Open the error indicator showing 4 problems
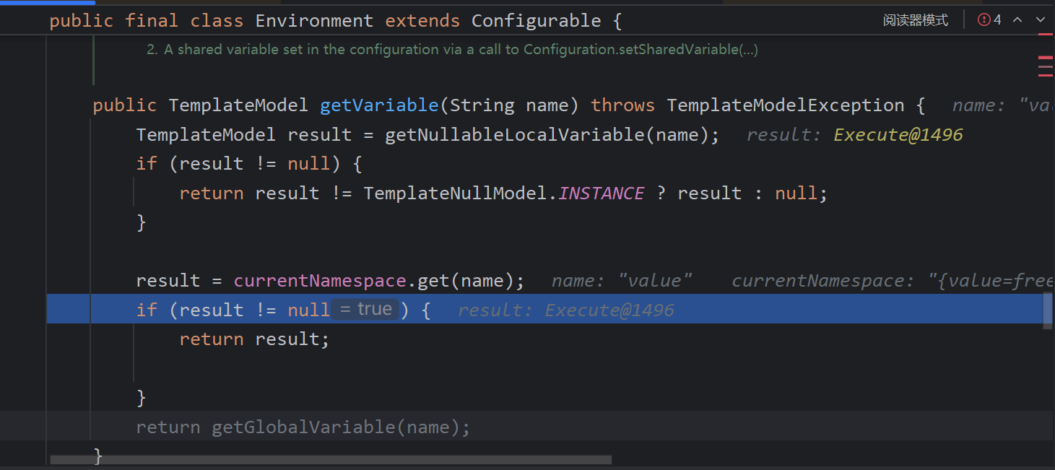This screenshot has height=470, width=1055. click(x=989, y=20)
